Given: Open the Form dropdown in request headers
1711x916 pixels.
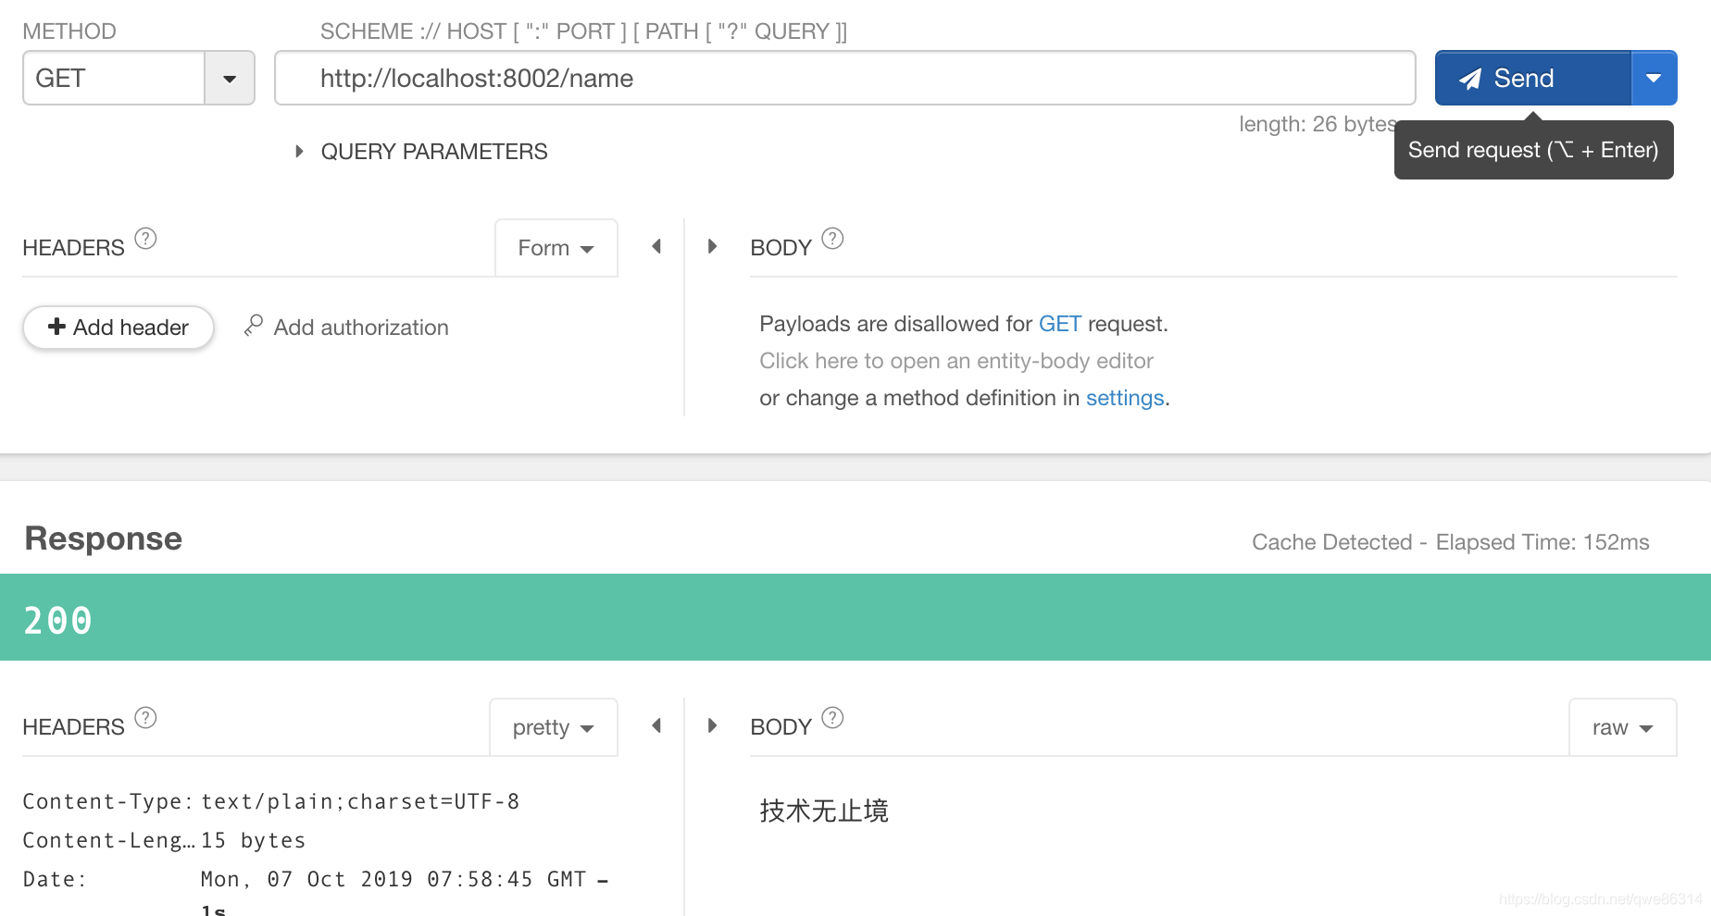Looking at the screenshot, I should [556, 248].
